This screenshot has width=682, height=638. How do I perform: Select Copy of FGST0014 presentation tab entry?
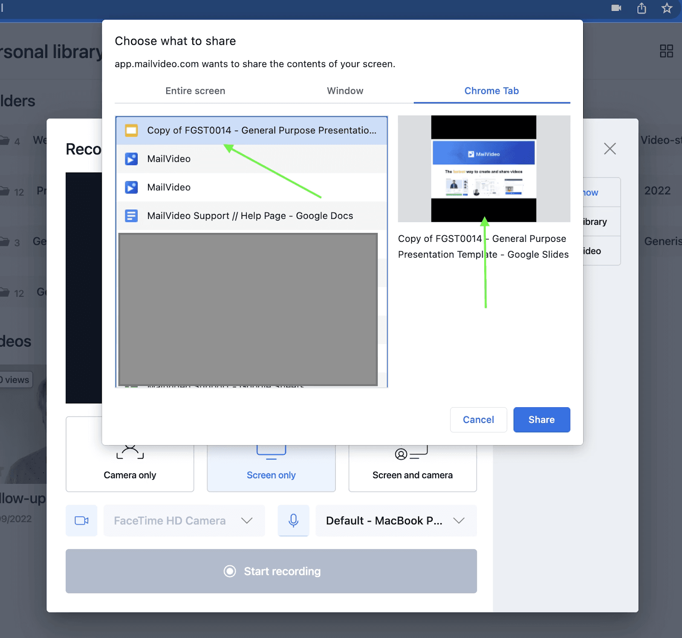251,130
